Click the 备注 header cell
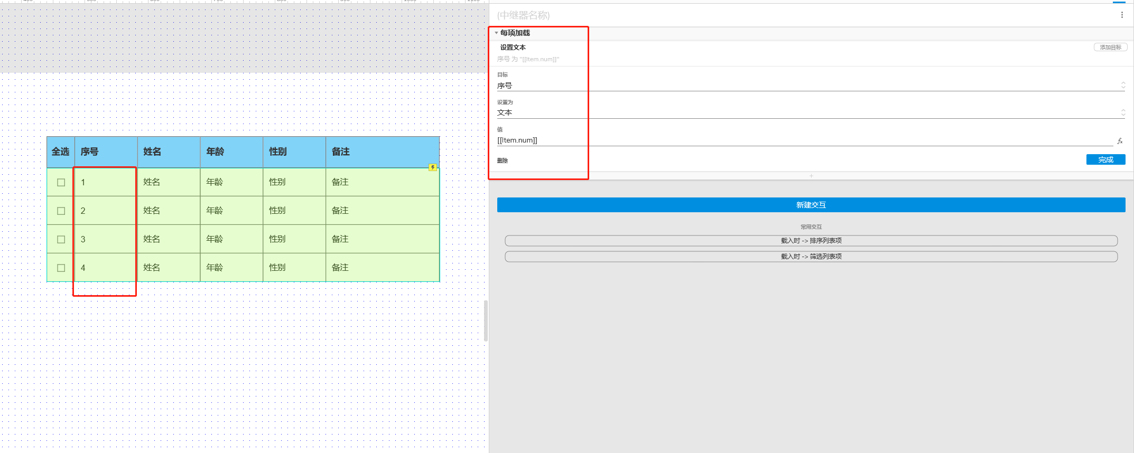Image resolution: width=1134 pixels, height=453 pixels. pyautogui.click(x=383, y=152)
